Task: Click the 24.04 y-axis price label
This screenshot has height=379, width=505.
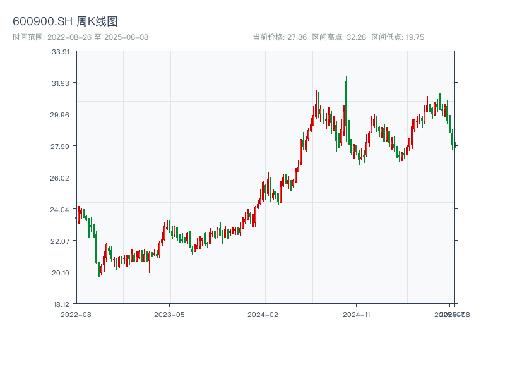Action: tap(61, 210)
